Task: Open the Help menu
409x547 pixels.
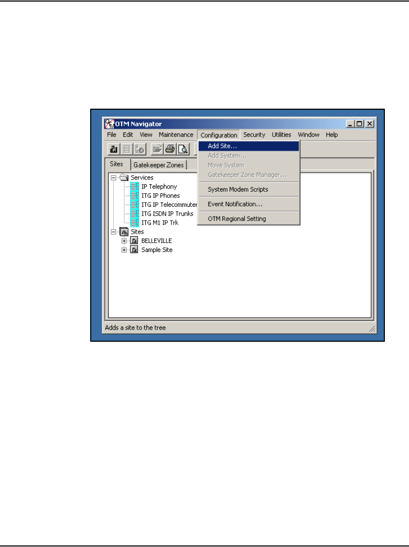Action: tap(332, 135)
